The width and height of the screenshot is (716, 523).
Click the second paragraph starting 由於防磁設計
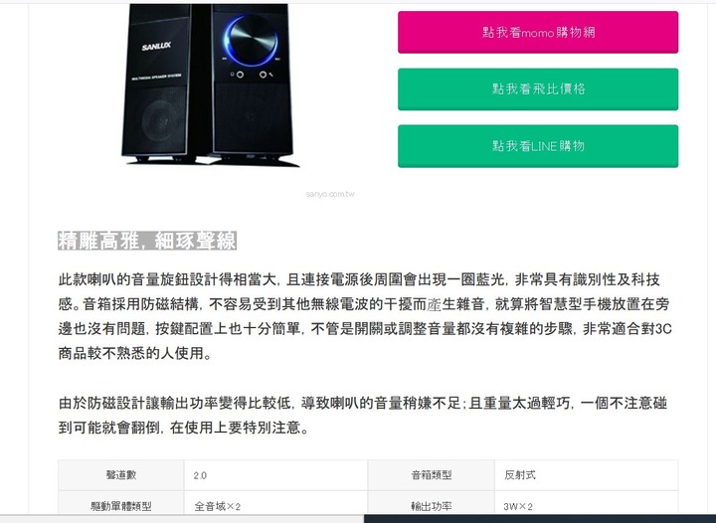point(363,416)
